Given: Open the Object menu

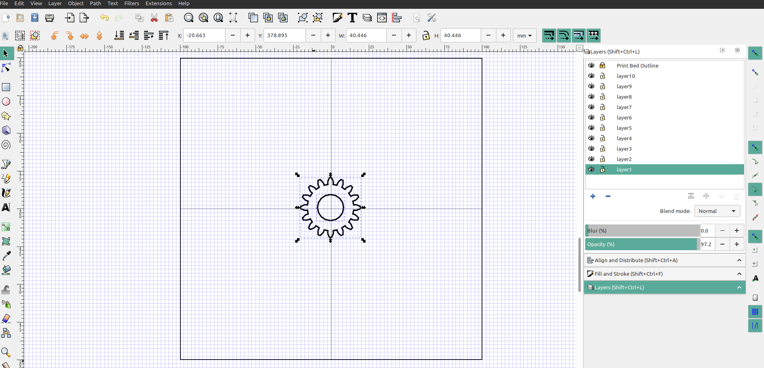Looking at the screenshot, I should (76, 3).
